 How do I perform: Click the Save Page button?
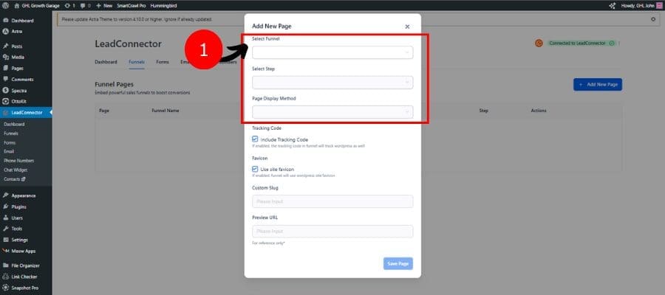(398, 264)
